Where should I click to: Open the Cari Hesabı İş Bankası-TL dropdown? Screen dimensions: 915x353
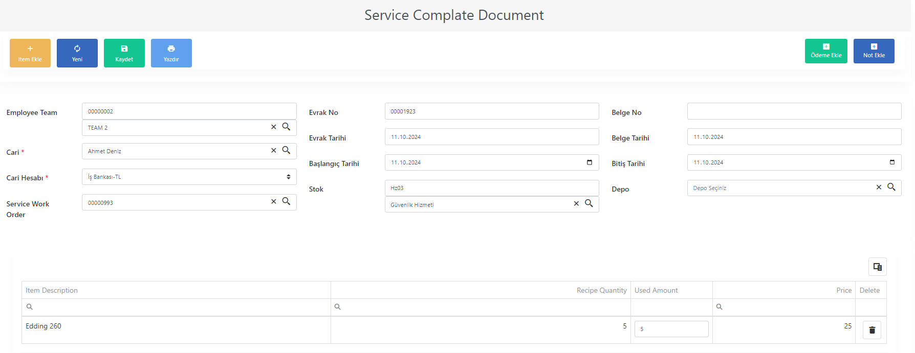(189, 177)
